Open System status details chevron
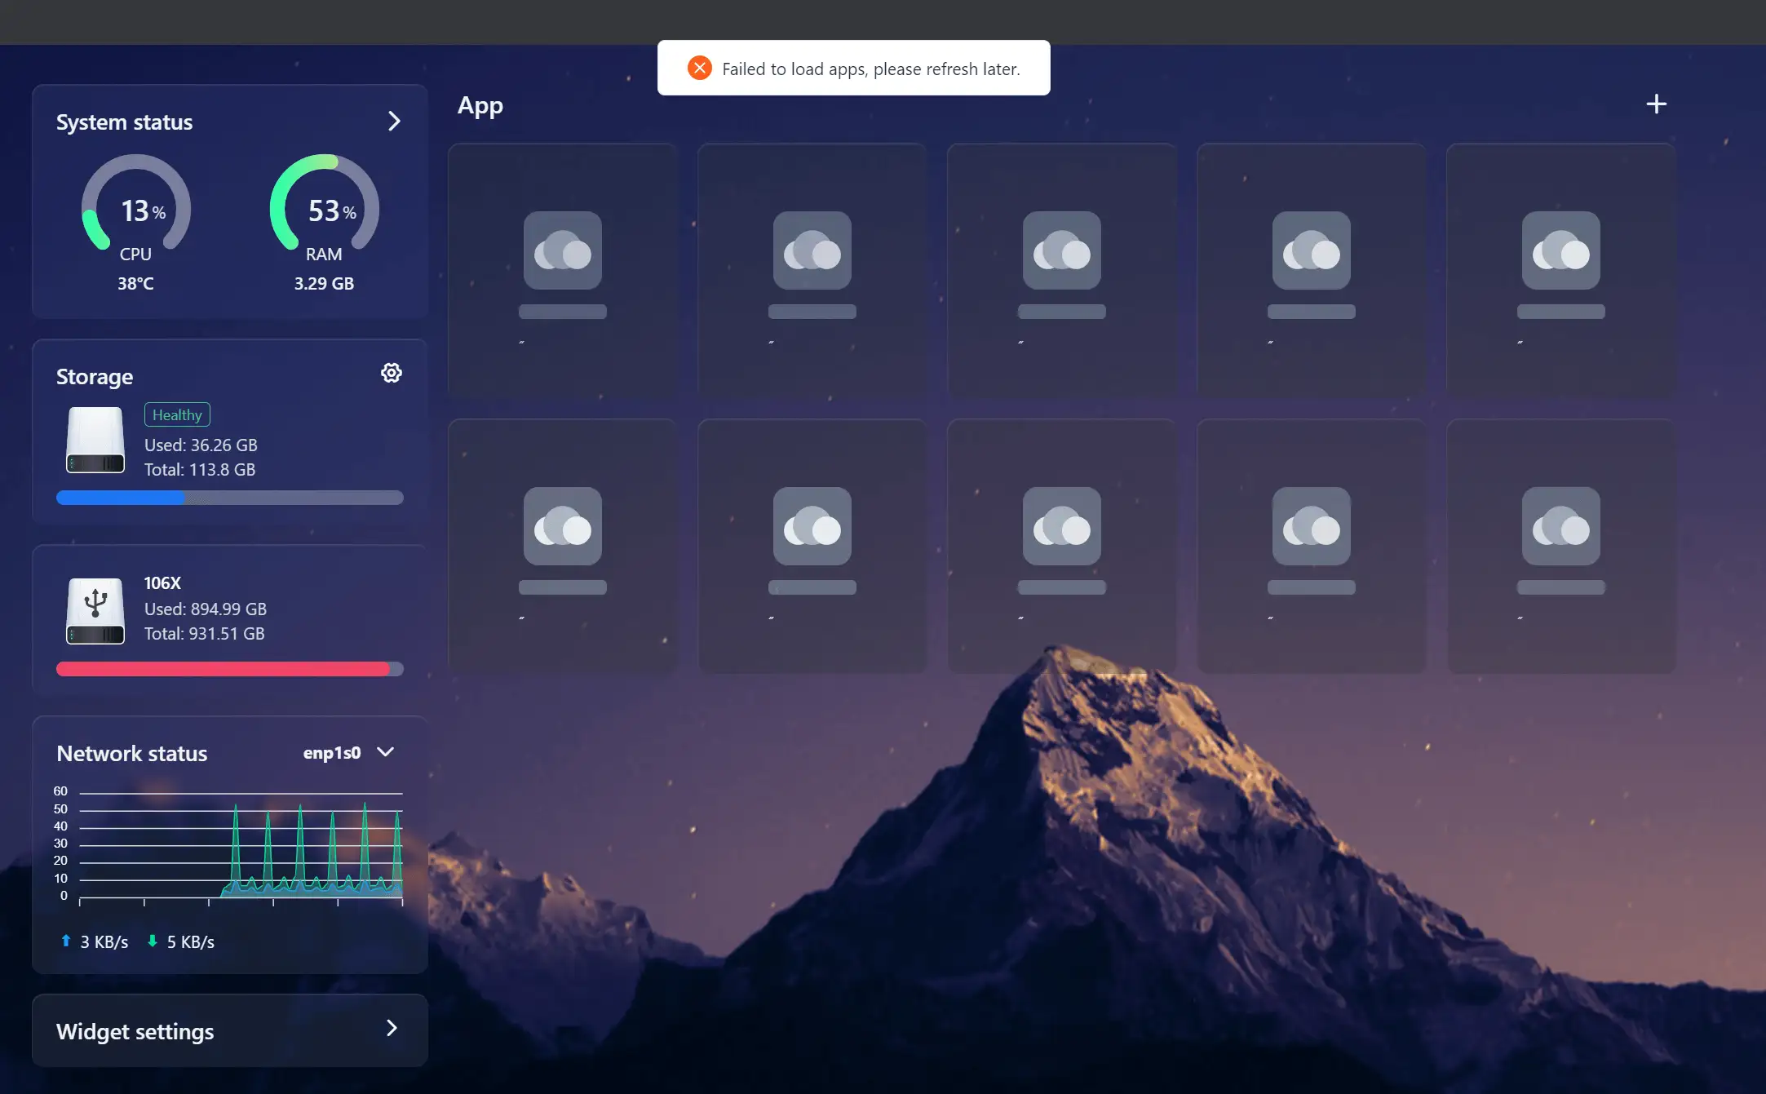1766x1094 pixels. [394, 122]
